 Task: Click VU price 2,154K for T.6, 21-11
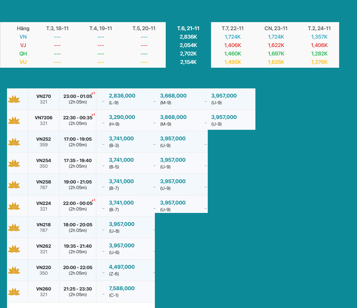click(188, 62)
